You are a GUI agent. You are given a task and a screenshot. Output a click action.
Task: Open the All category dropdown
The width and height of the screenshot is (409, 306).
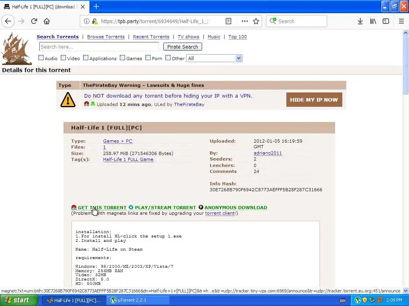[214, 58]
